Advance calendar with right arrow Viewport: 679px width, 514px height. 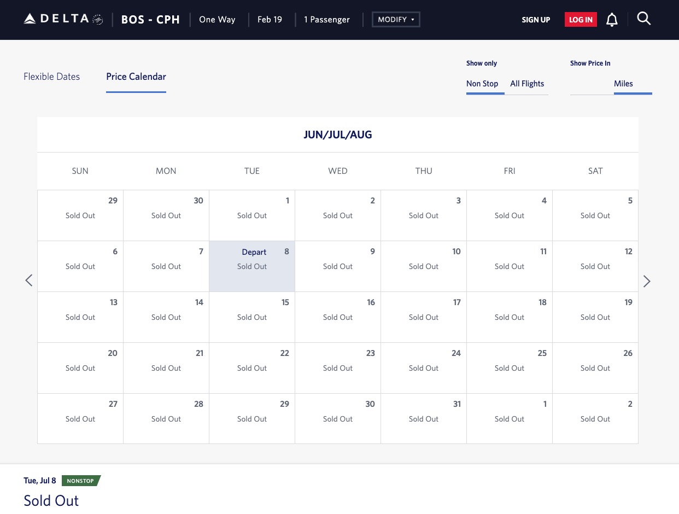(647, 281)
